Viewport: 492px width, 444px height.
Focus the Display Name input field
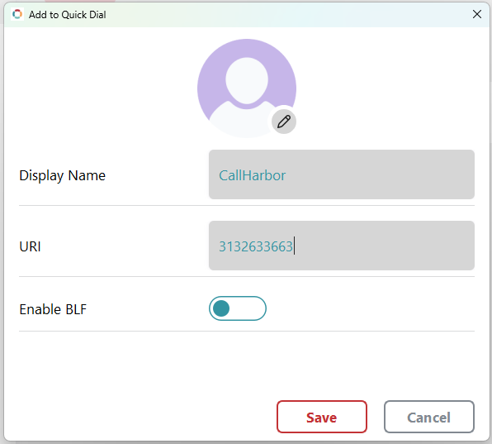coord(342,174)
